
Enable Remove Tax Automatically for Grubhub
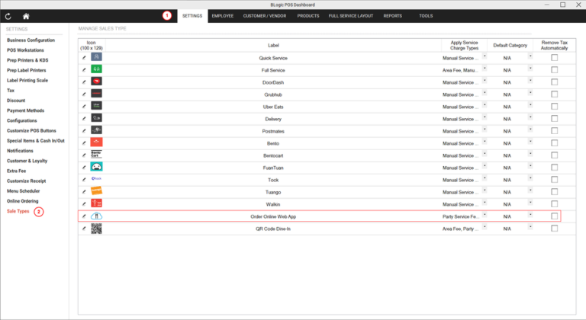click(554, 94)
